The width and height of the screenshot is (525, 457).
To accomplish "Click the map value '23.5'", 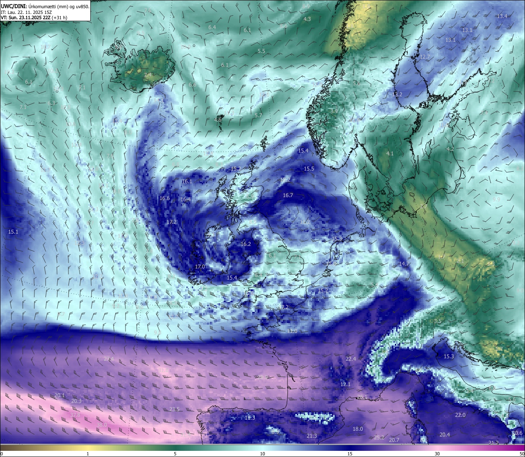I will tap(174, 409).
